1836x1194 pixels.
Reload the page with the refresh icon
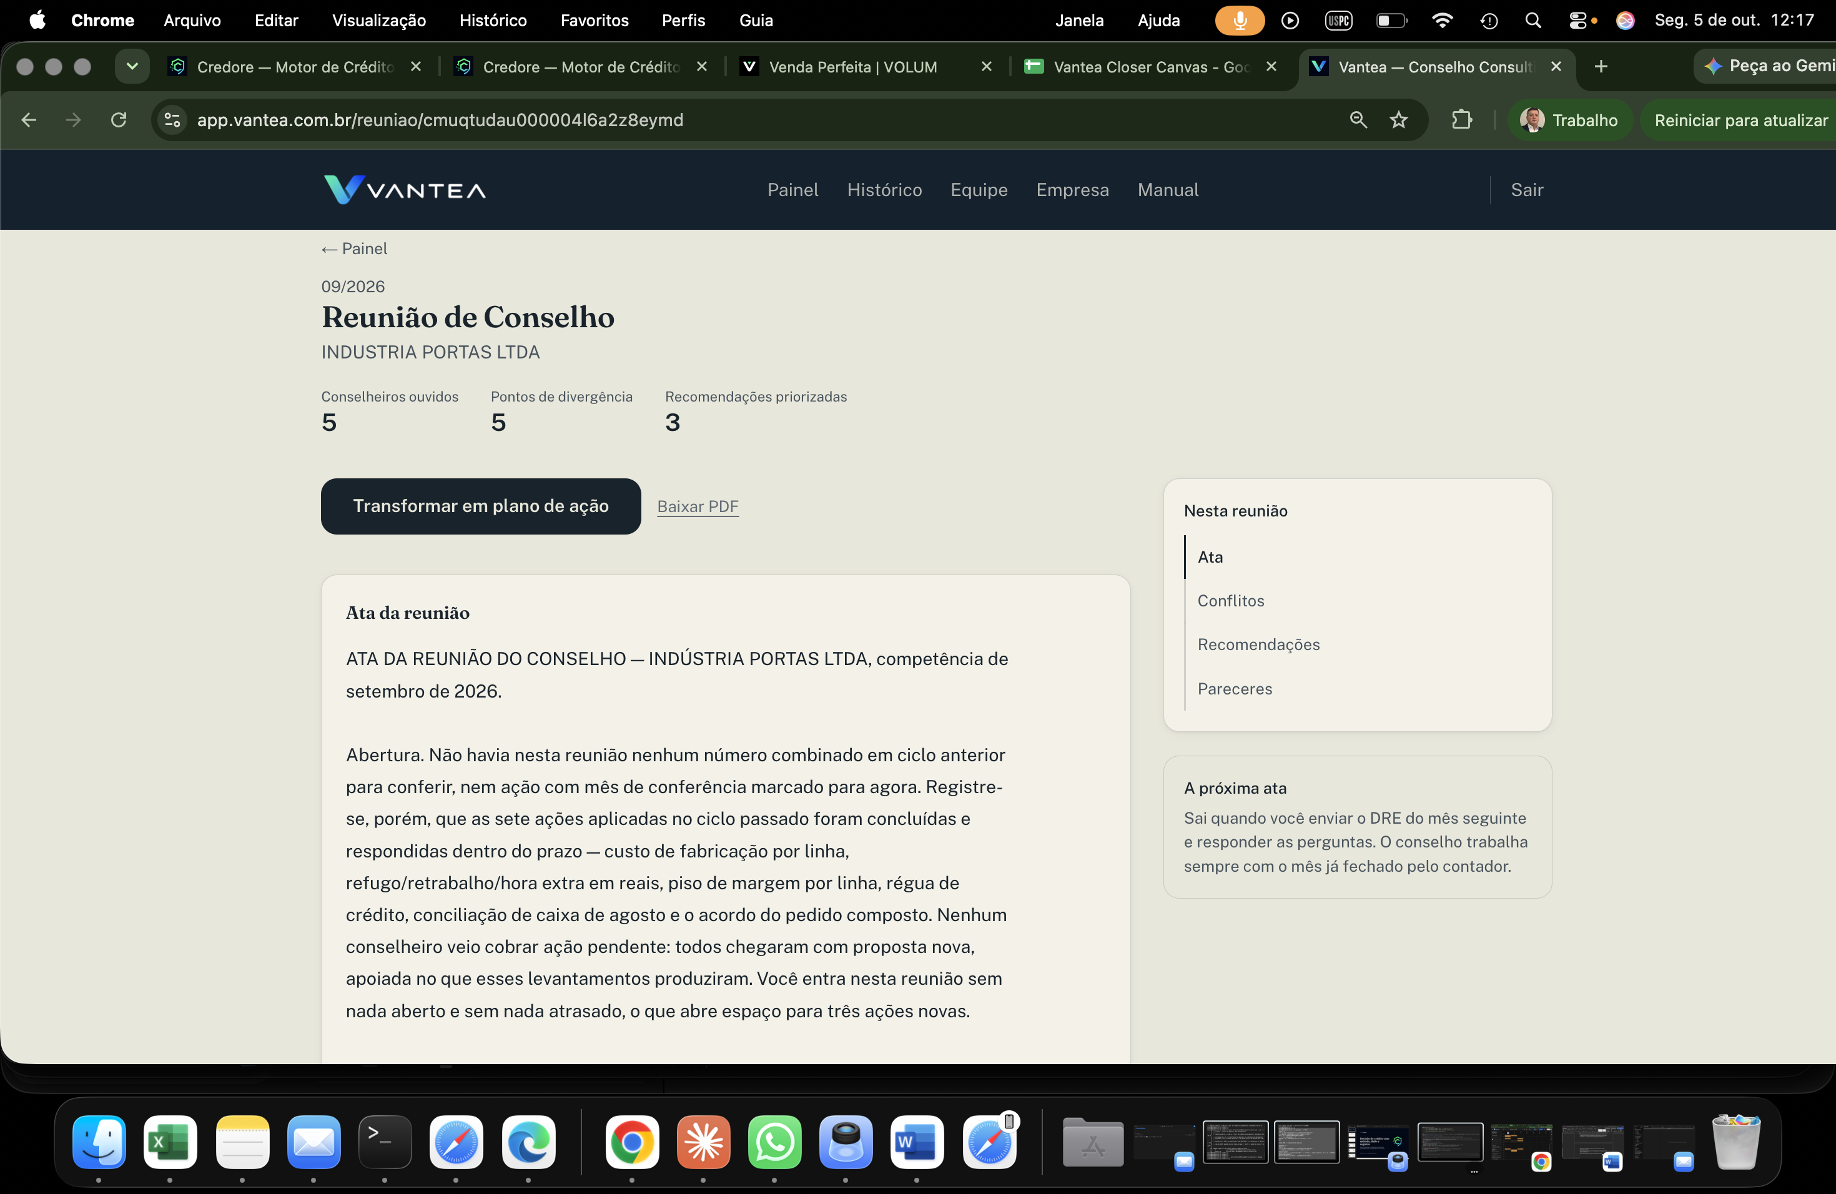coord(118,119)
